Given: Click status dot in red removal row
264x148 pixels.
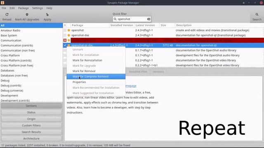Looking at the screenshot, I should 69,40.
